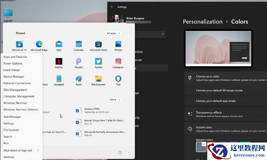
Task: Click the Settings search magnifier icon
Action: (x=163, y=34)
